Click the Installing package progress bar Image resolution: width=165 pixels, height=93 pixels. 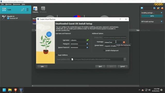152,16
